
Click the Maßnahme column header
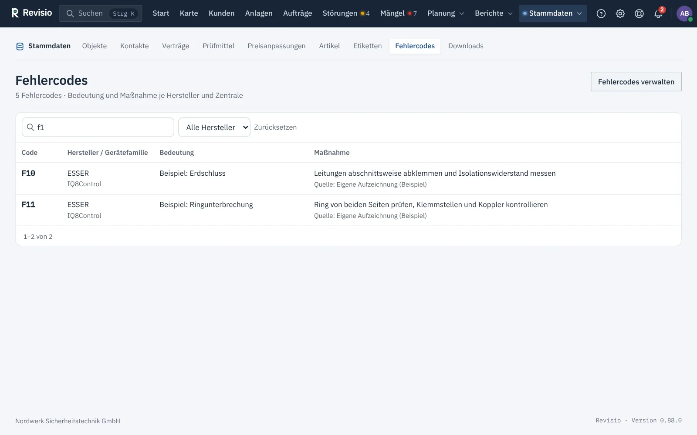click(332, 153)
